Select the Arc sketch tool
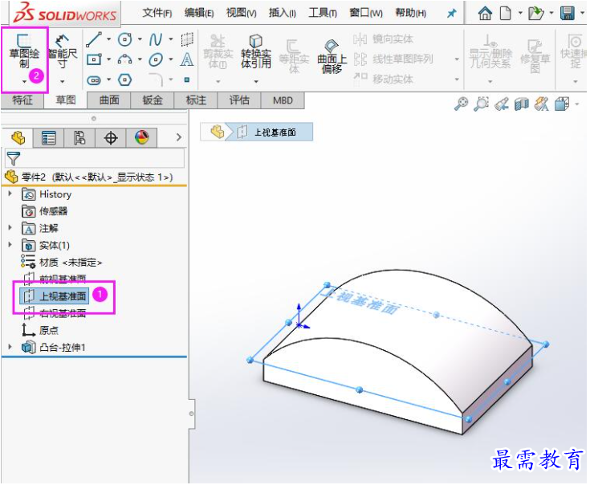This screenshot has height=485, width=590. click(x=125, y=59)
